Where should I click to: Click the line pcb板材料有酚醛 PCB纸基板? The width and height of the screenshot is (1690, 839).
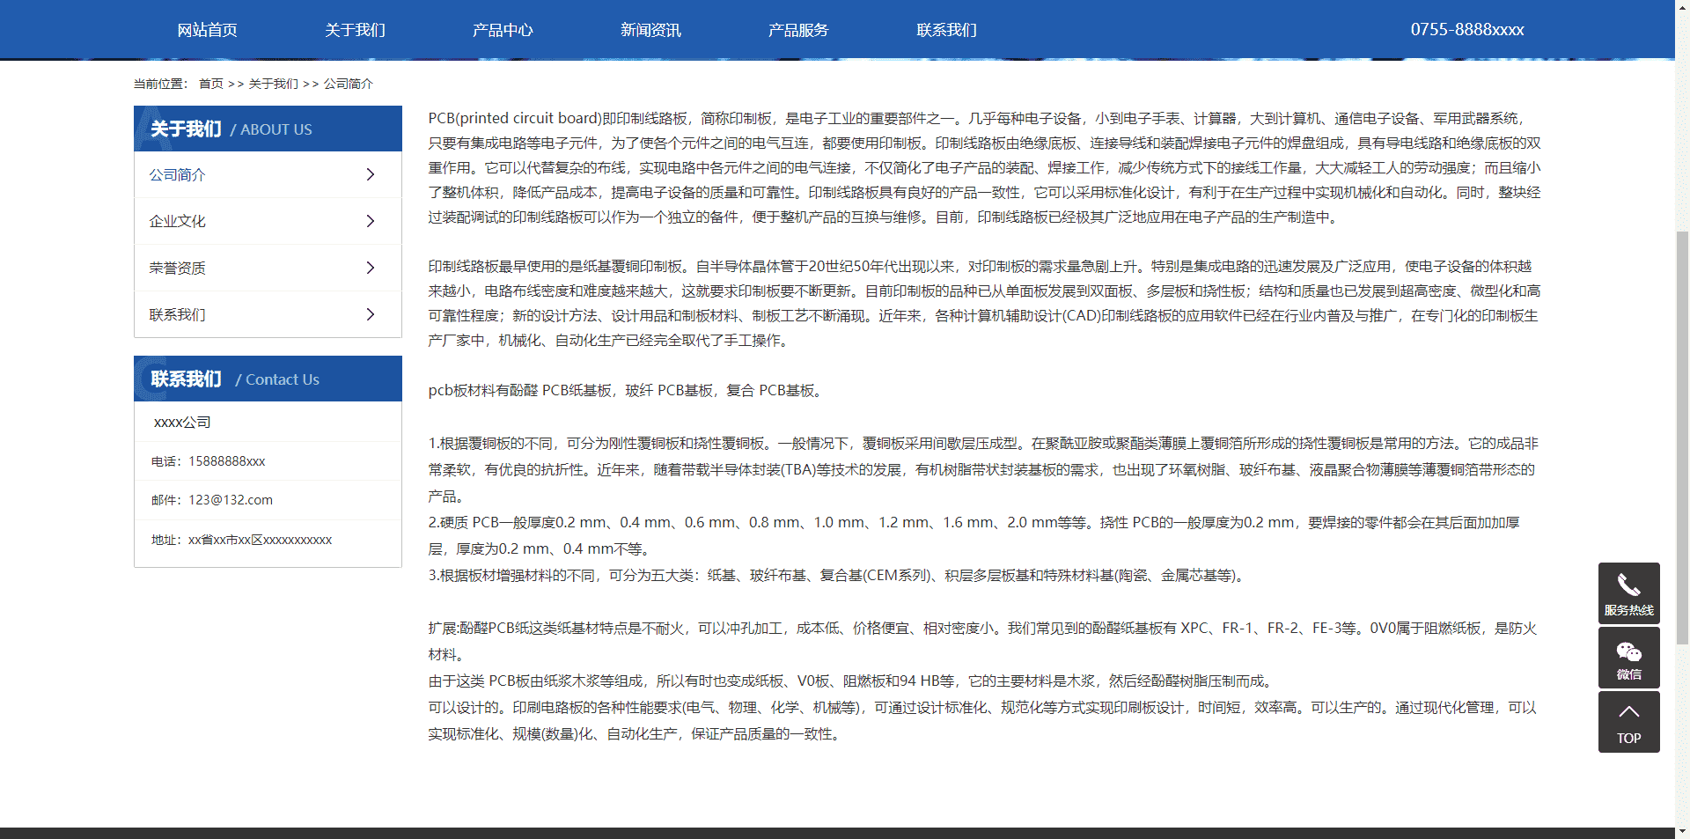click(627, 390)
